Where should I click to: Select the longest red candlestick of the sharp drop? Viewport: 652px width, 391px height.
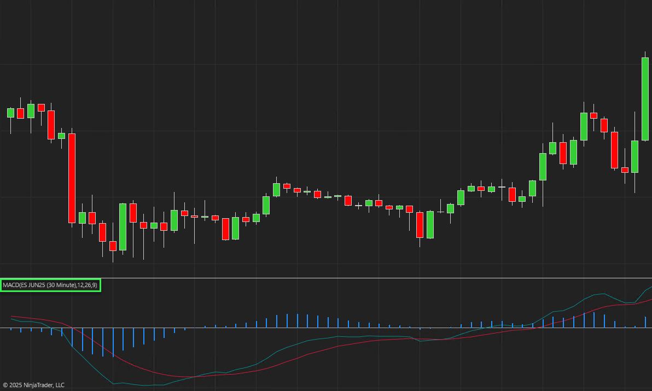72,178
